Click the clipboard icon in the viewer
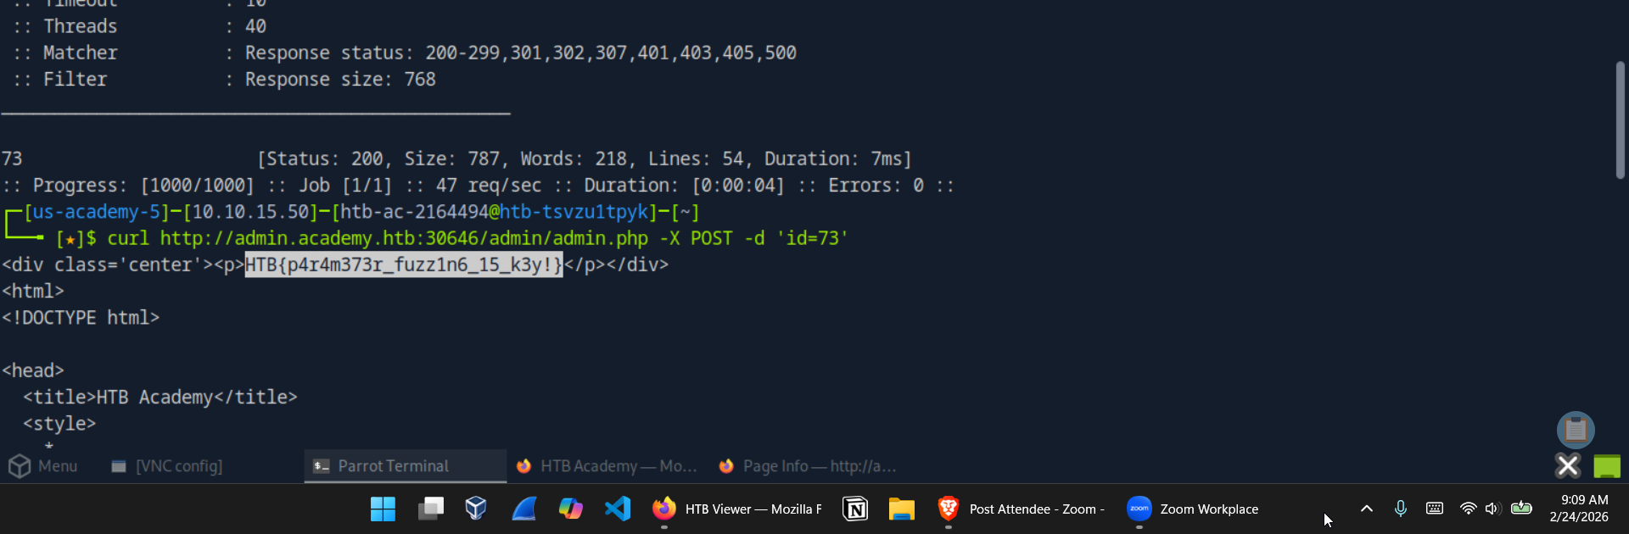The height and width of the screenshot is (534, 1629). point(1576,430)
